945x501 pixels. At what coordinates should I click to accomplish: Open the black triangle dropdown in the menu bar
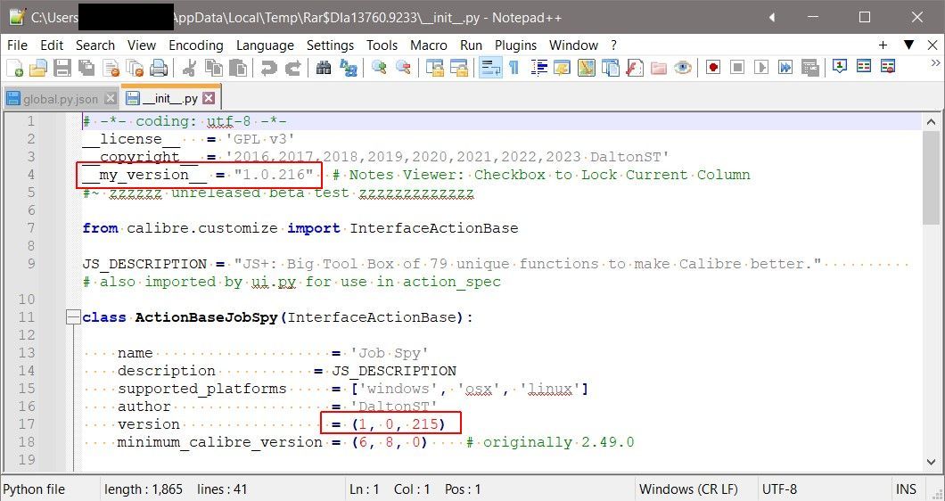(x=908, y=45)
